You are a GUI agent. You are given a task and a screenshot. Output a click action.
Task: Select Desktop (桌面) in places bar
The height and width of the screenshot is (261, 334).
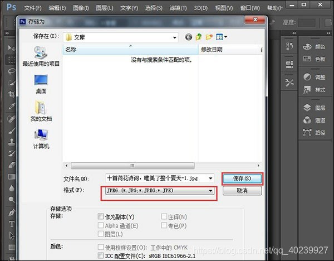pos(41,84)
